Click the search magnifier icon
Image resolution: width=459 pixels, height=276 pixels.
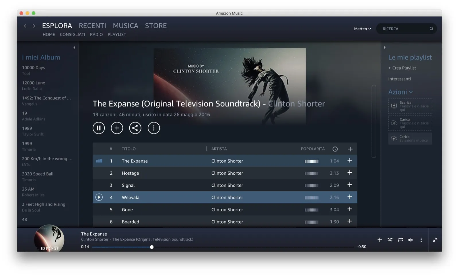point(431,29)
